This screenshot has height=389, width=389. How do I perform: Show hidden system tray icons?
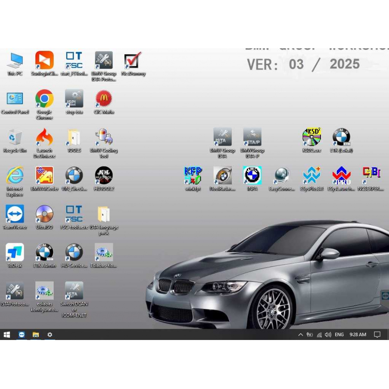click(300, 335)
